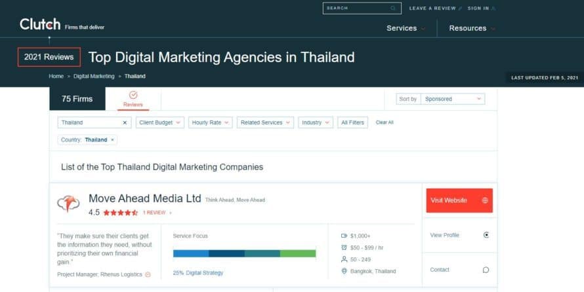The image size is (584, 292).
Task: Open the Industry filter dropdown
Action: pyautogui.click(x=316, y=122)
